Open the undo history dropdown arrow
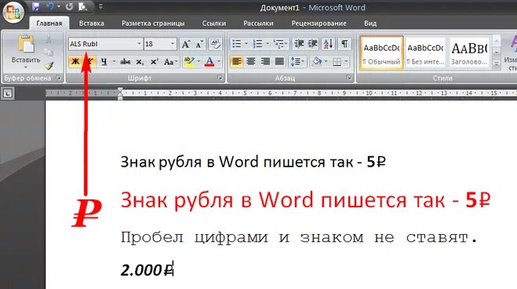The width and height of the screenshot is (517, 289). point(58,6)
